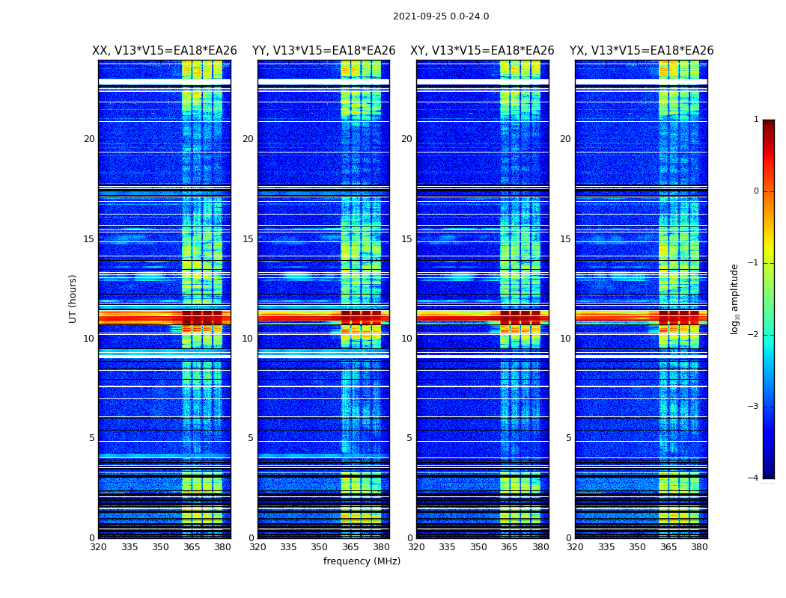Click the XX polarization panel title
The height and width of the screenshot is (598, 786).
165,51
